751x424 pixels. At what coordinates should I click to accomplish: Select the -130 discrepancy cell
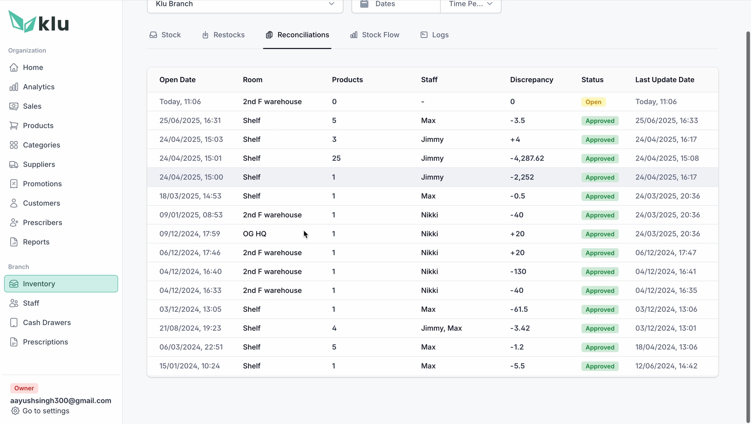[518, 271]
